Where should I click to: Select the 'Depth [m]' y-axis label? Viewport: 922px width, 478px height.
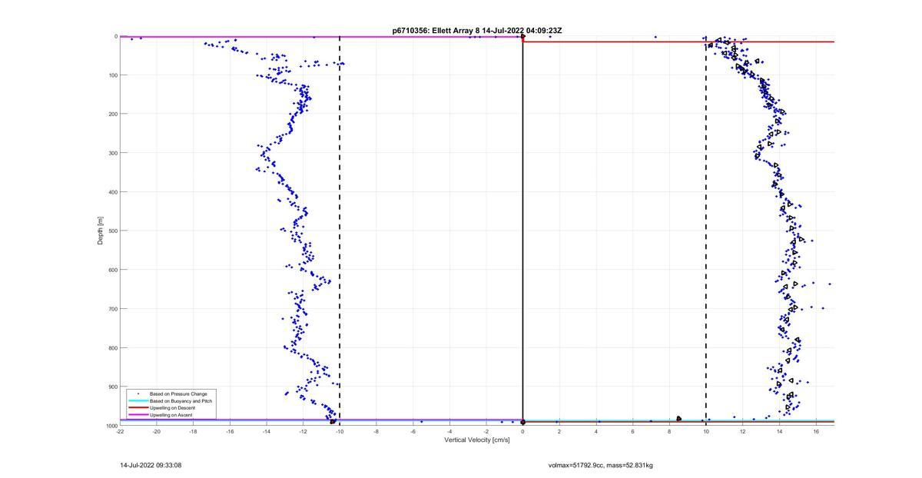(101, 231)
